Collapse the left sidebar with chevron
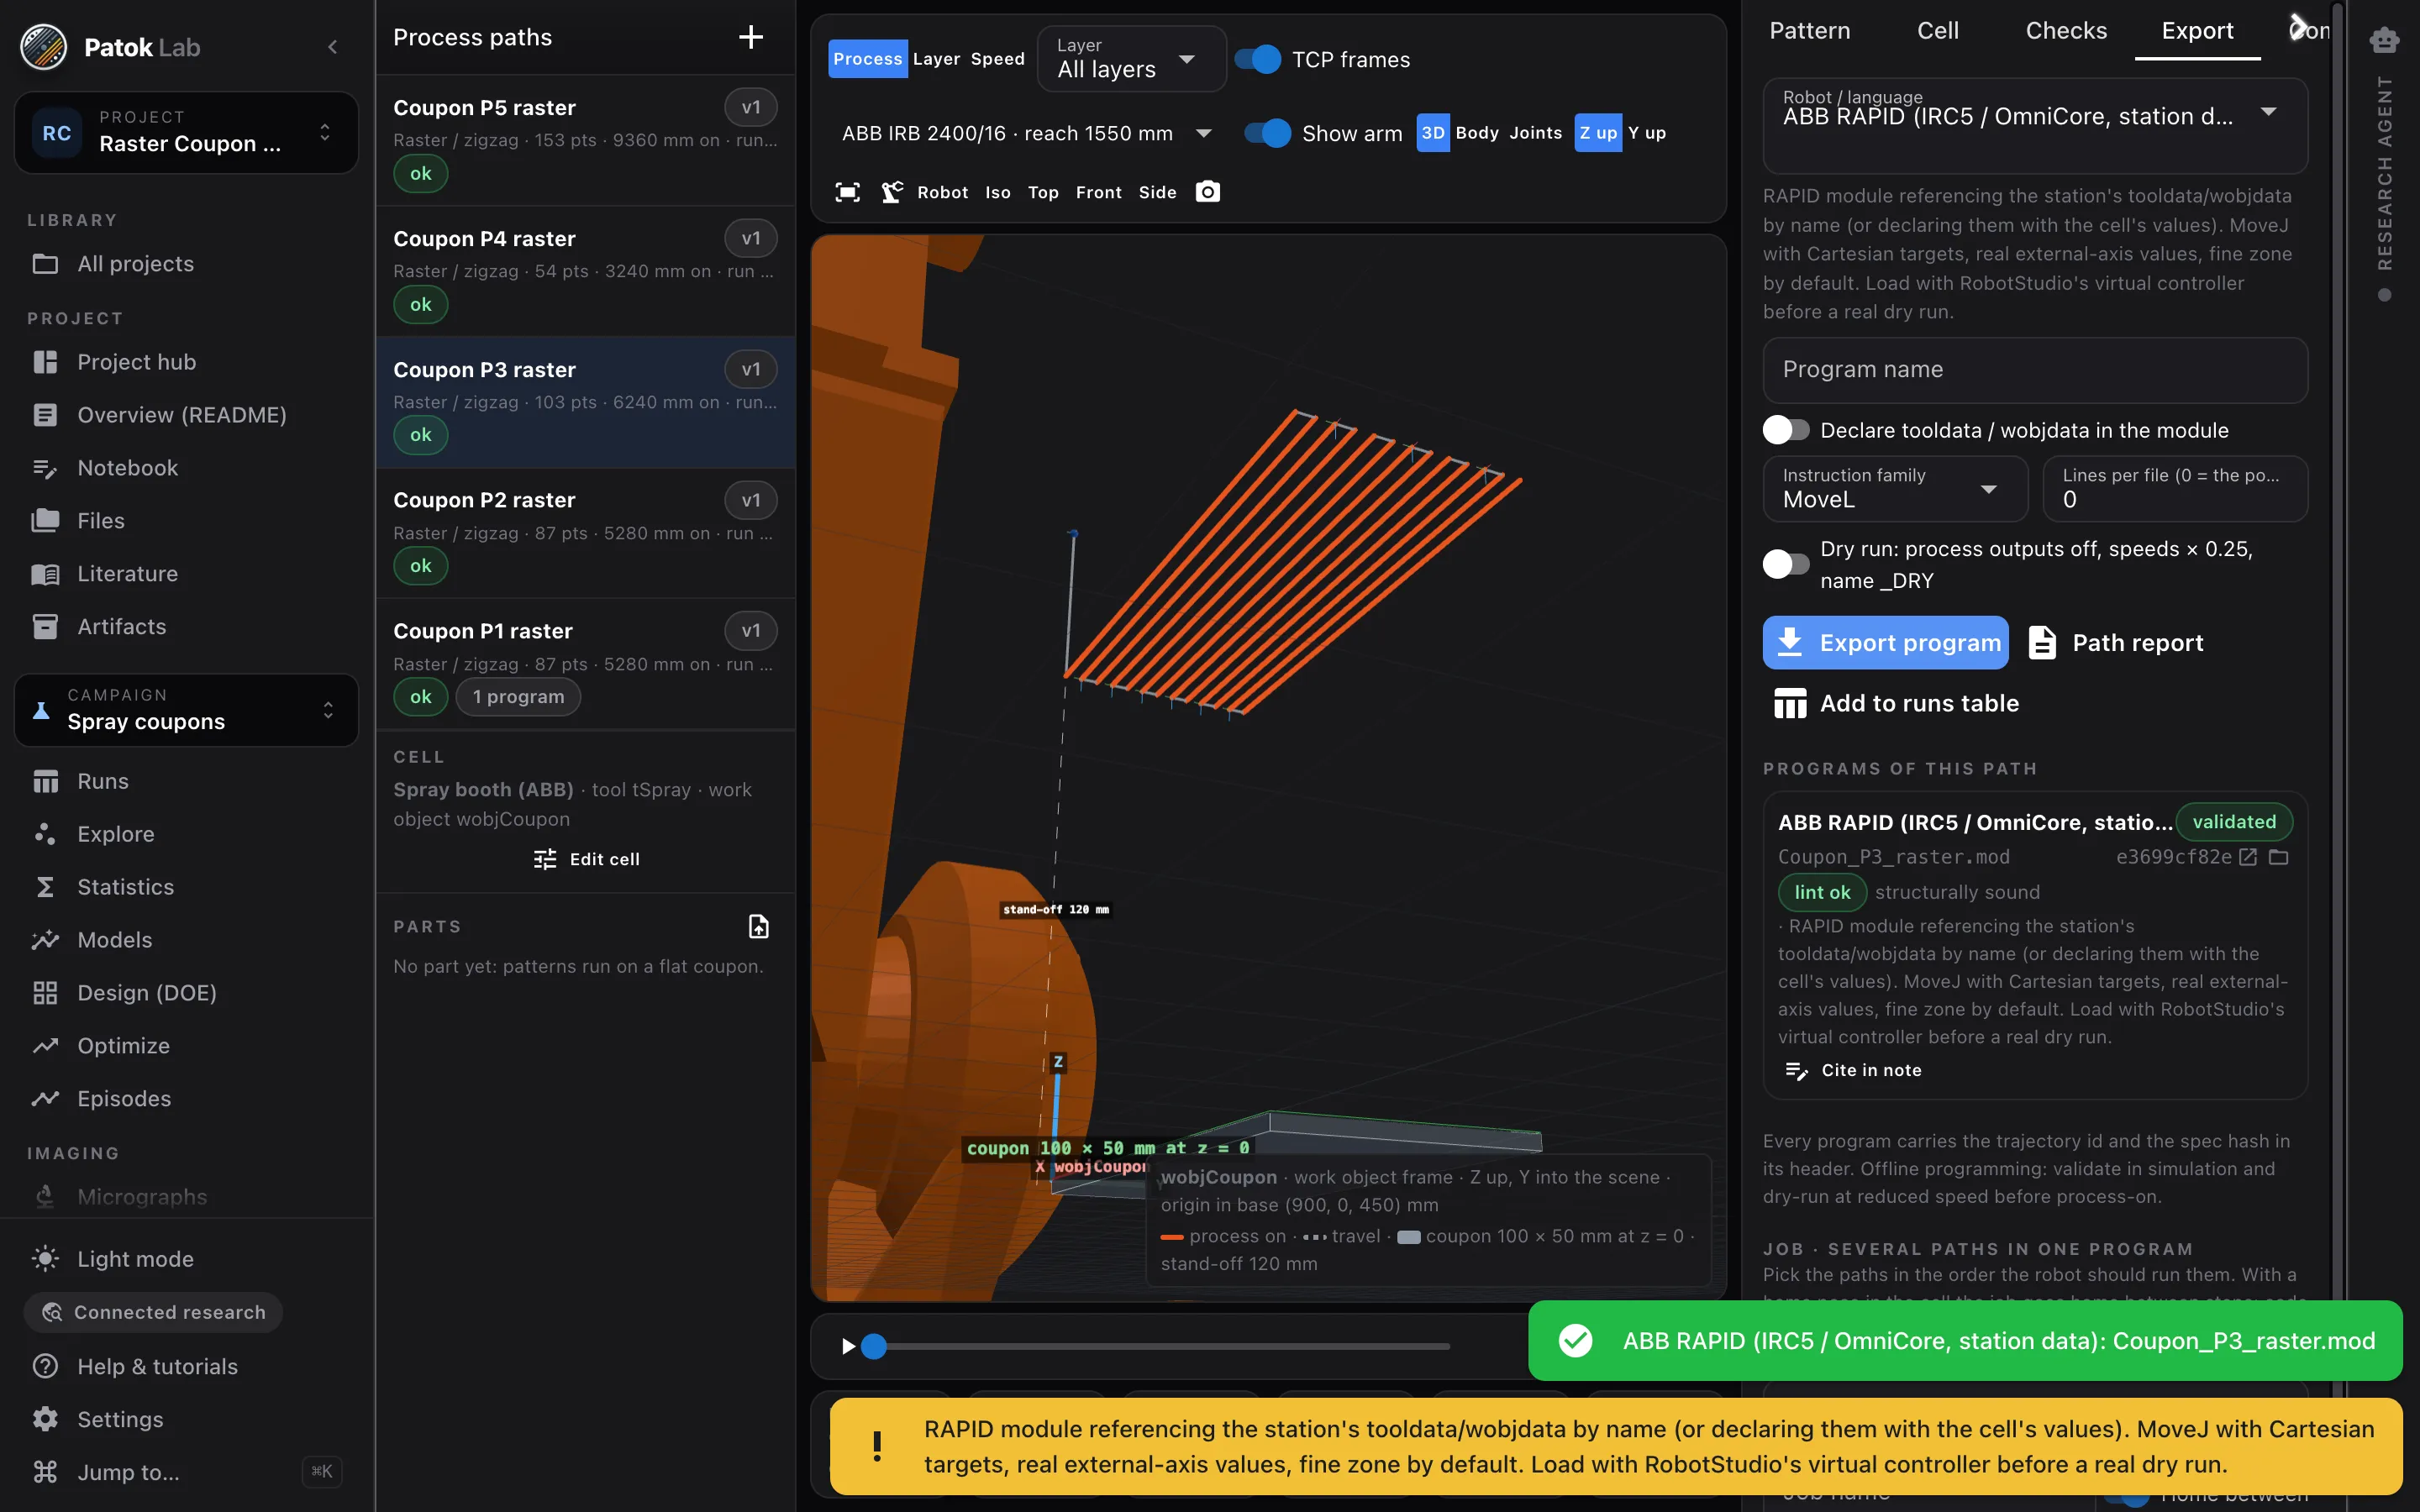Screen dimensions: 2420x1512 333,47
